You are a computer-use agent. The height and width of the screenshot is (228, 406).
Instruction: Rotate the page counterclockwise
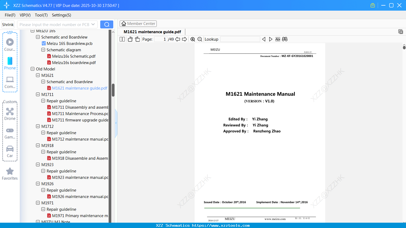tap(130, 39)
